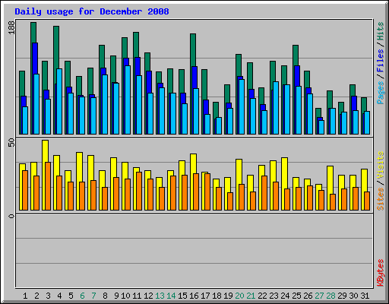389x304 pixels.
Task: Click the x-axis day label '15'
Action: (x=182, y=296)
